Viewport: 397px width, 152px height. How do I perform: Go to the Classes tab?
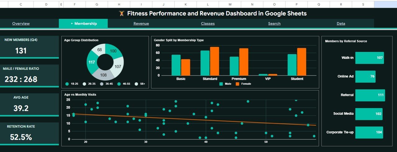pyautogui.click(x=207, y=23)
